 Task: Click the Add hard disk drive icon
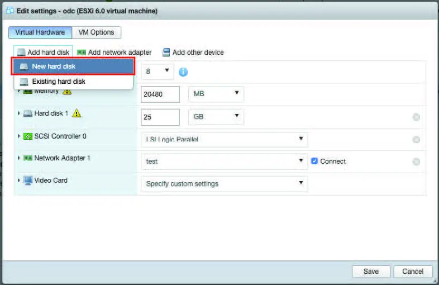pyautogui.click(x=21, y=53)
